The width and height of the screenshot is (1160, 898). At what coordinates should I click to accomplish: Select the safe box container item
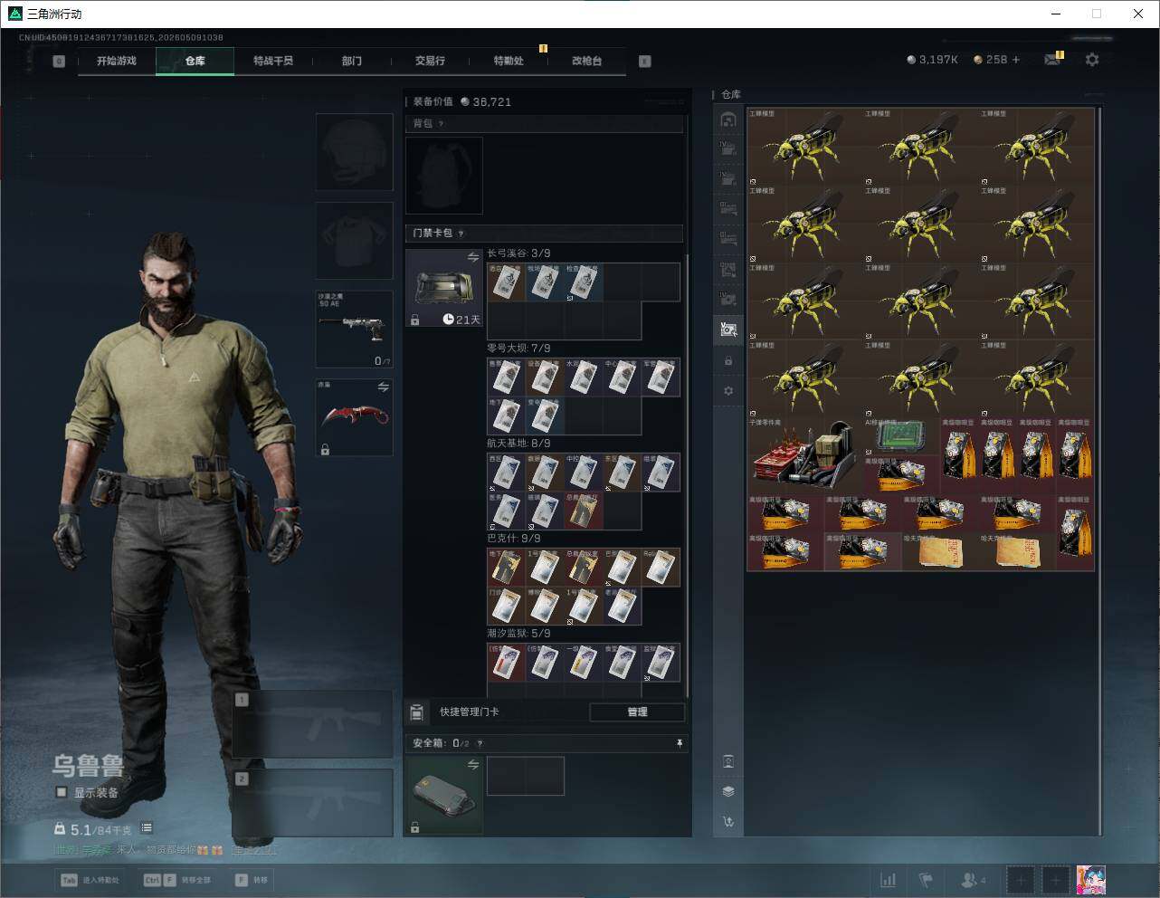(444, 796)
